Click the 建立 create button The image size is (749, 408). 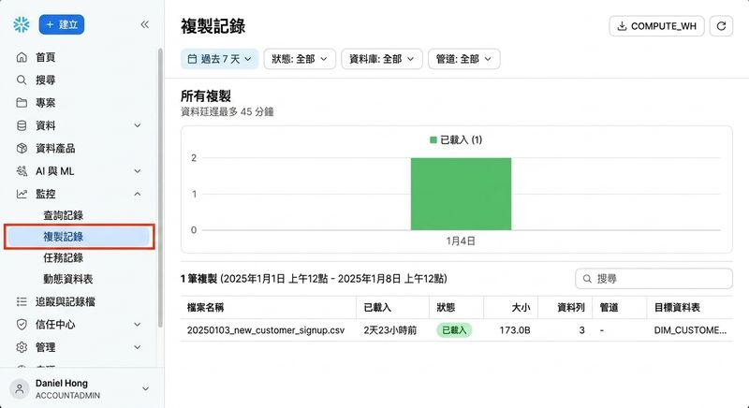(x=62, y=25)
